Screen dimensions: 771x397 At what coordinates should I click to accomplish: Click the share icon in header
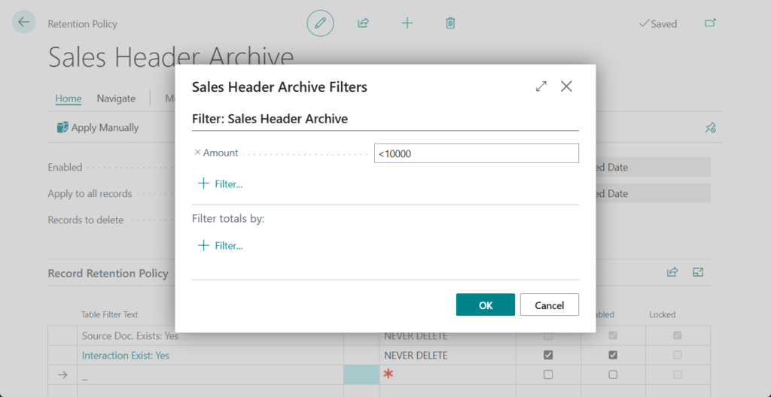[x=363, y=23]
